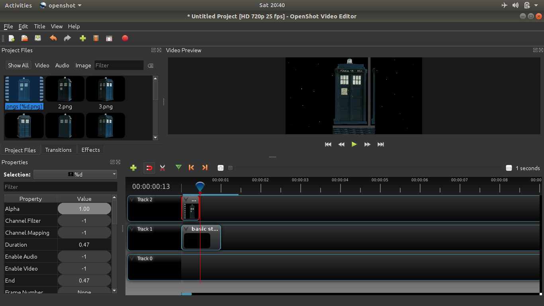544x306 pixels.
Task: Open the Edit menu
Action: tap(23, 26)
